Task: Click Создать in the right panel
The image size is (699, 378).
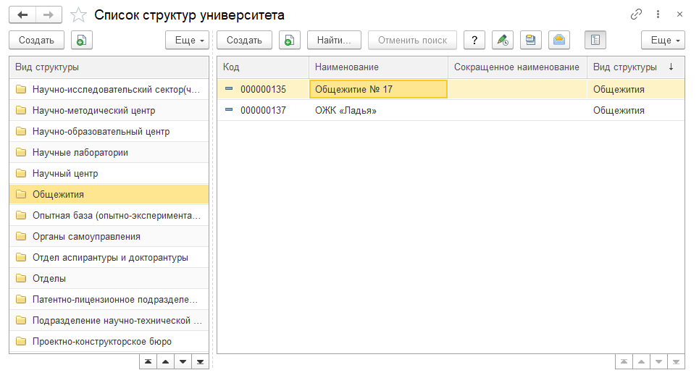Action: pos(244,40)
